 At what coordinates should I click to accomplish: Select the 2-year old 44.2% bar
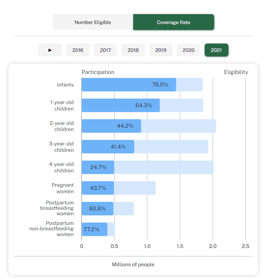[x=111, y=126]
